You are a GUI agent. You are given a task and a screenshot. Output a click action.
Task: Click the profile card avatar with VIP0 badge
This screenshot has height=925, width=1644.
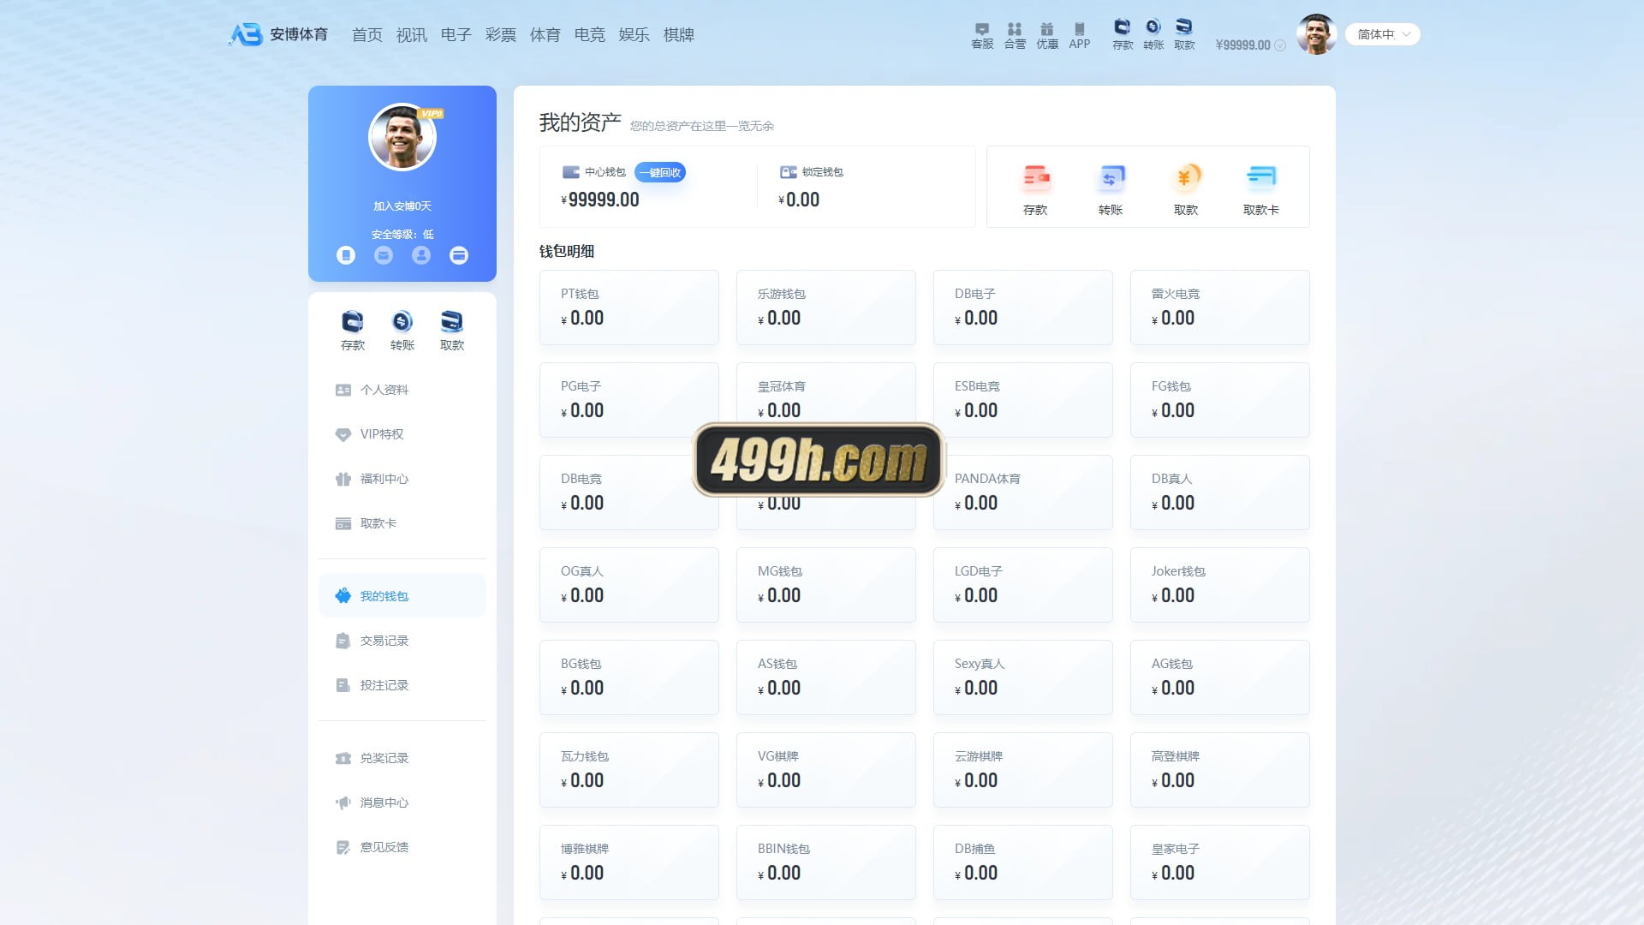point(402,137)
